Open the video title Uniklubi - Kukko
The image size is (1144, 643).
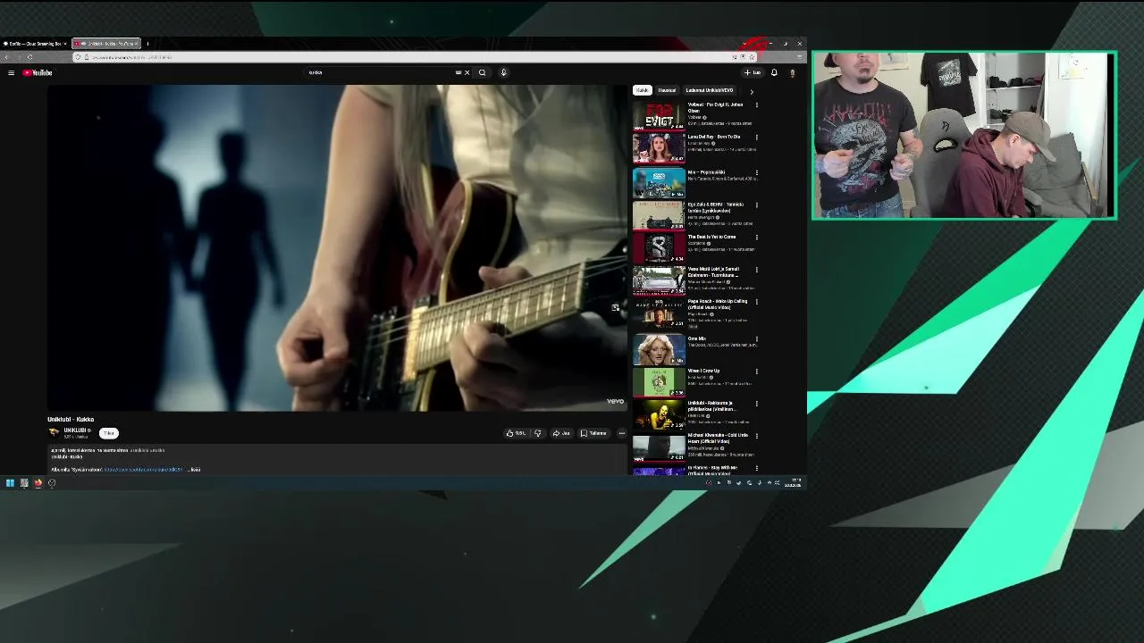(71, 419)
